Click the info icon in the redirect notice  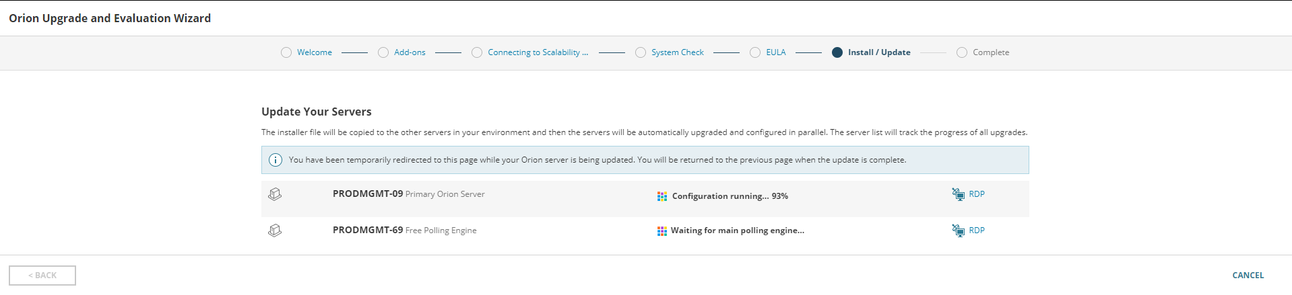point(276,160)
